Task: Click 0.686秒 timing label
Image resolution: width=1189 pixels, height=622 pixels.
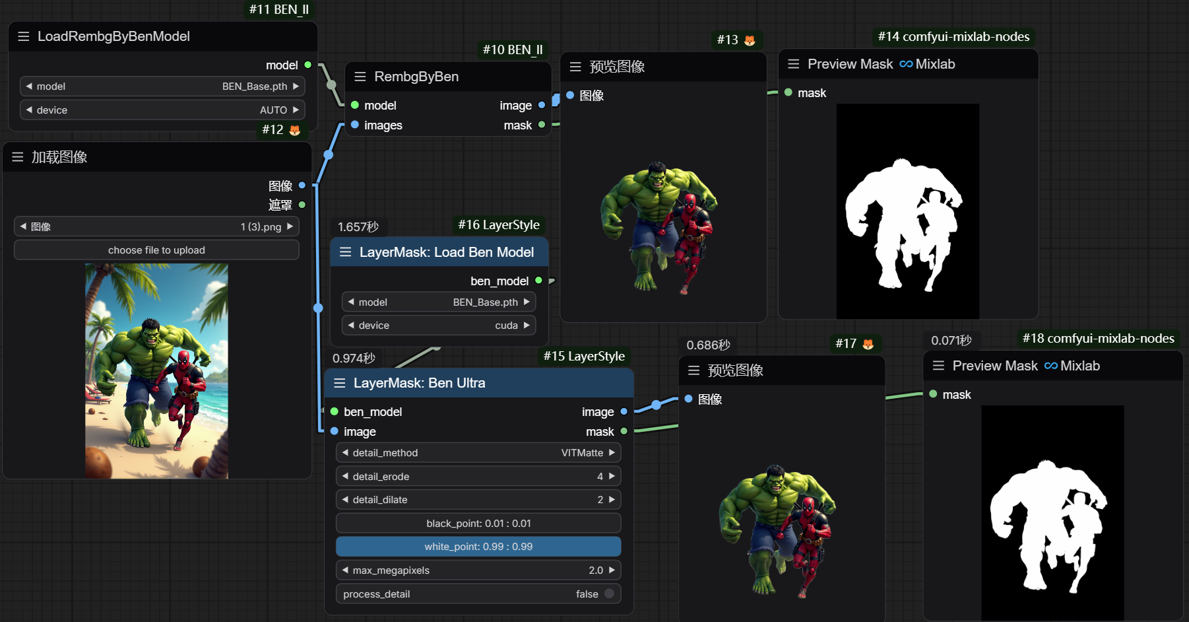Action: [x=708, y=345]
